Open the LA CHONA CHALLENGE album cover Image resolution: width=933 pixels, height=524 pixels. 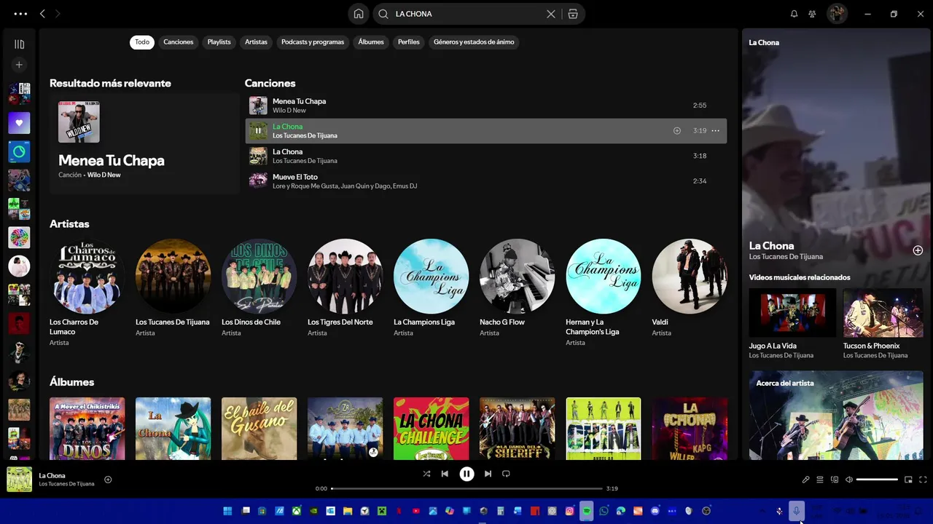click(431, 429)
